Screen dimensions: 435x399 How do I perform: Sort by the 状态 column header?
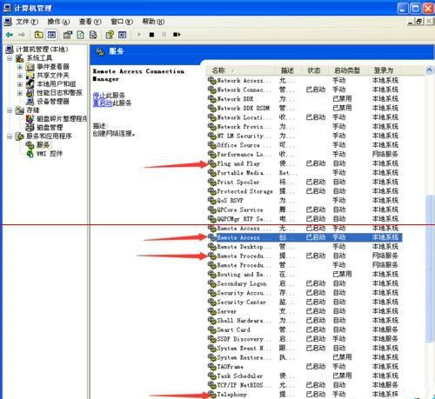click(314, 70)
